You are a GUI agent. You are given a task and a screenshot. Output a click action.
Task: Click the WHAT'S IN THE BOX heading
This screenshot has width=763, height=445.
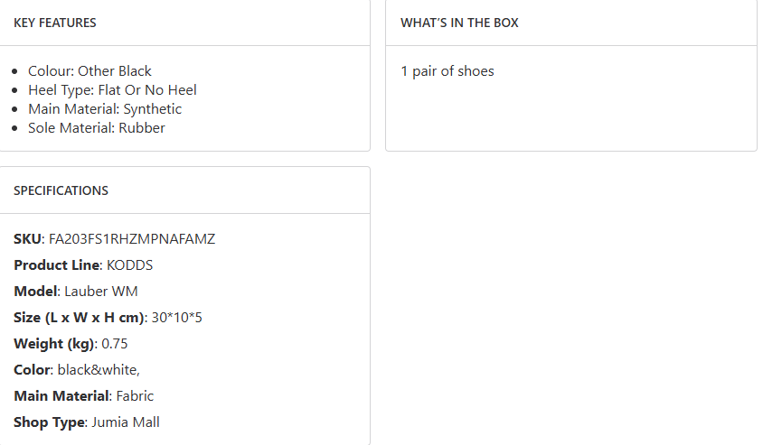(x=459, y=23)
